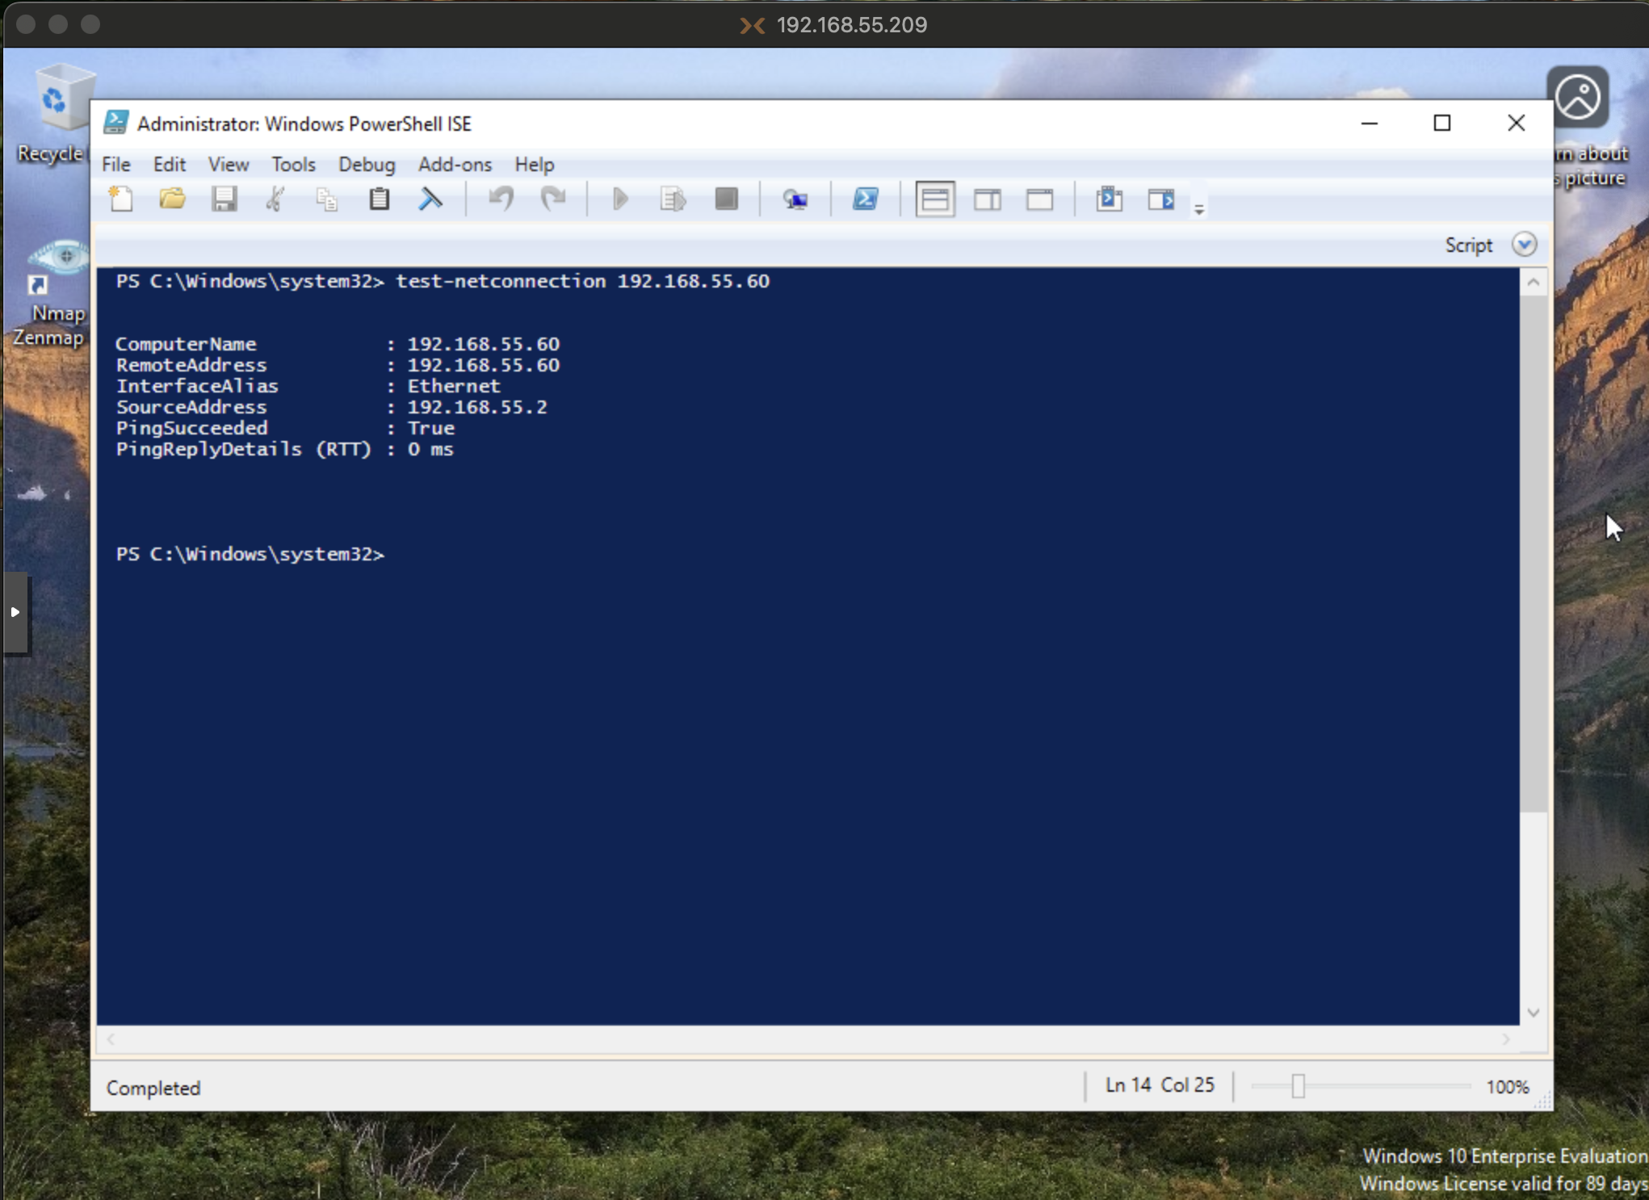Viewport: 1649px width, 1200px height.
Task: Click the Paste clipboard icon
Action: (379, 199)
